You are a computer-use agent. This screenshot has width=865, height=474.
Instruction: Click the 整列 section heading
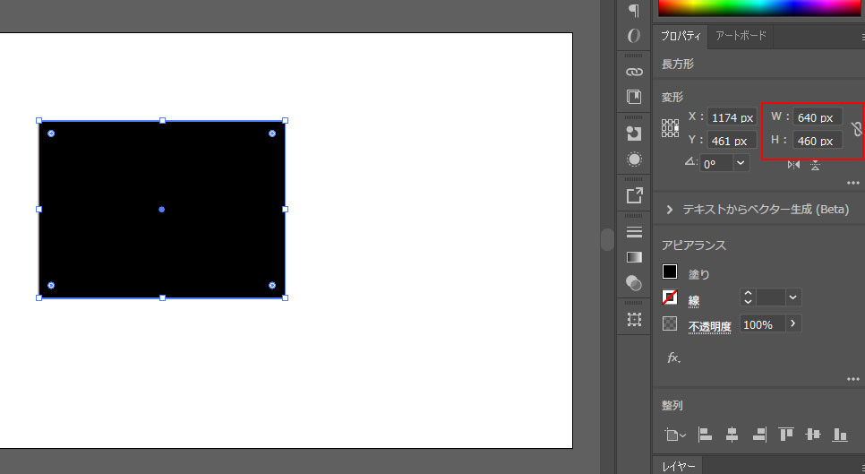(672, 406)
